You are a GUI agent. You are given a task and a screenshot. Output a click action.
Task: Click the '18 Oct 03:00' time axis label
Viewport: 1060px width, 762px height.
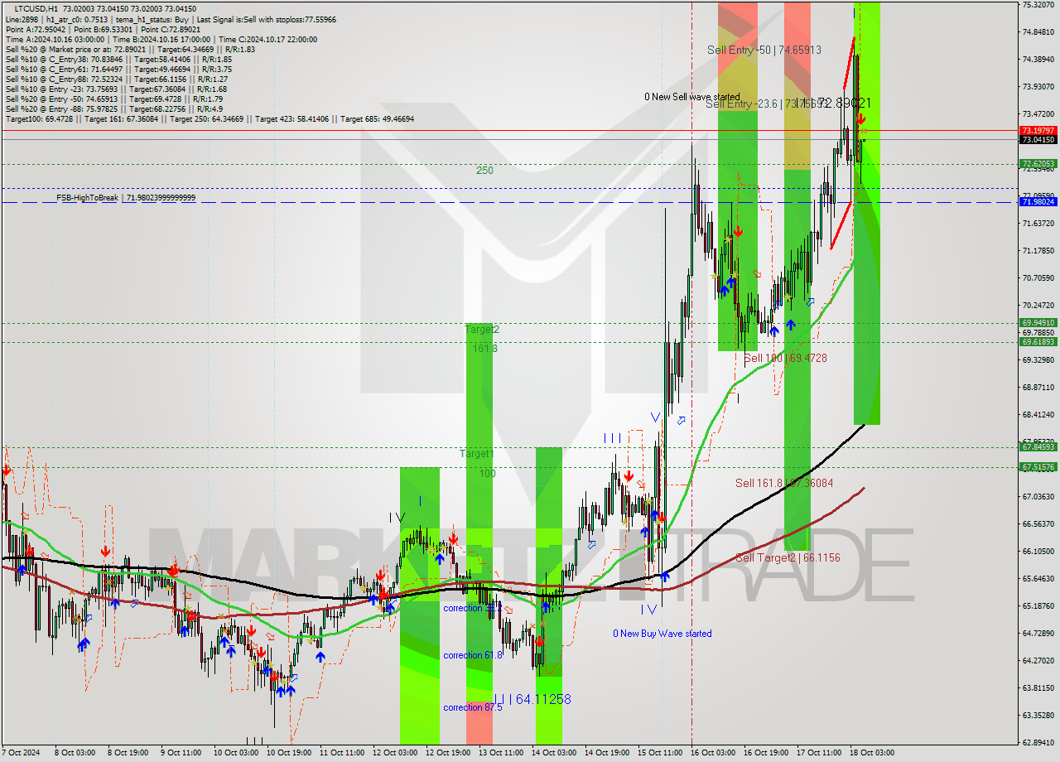pos(870,753)
